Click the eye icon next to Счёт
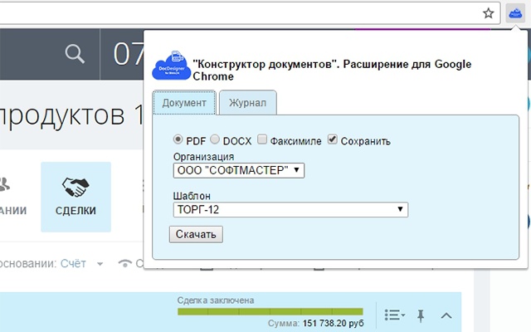 125,264
